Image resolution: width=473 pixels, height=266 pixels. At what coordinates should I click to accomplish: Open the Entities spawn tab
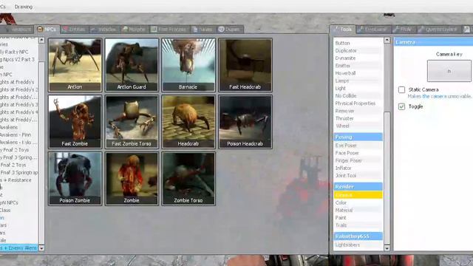click(x=74, y=30)
